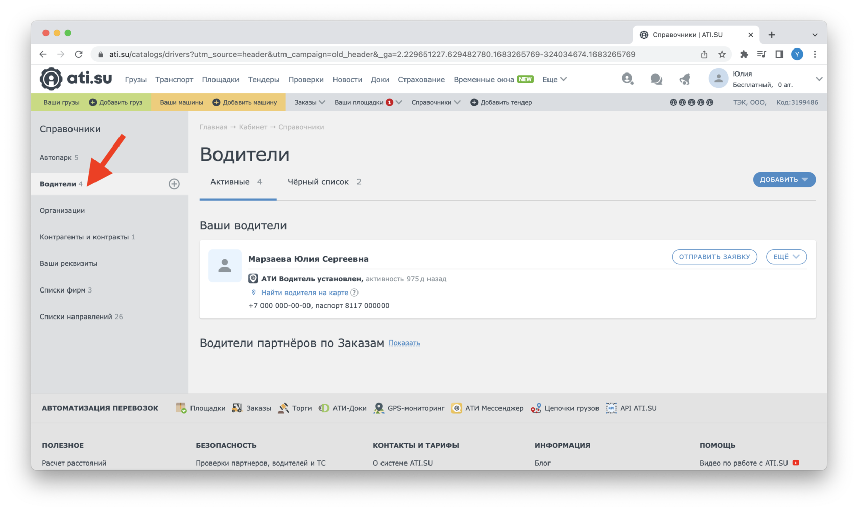Viewport: 858px width, 511px height.
Task: Open the browser extensions puzzle icon
Action: 744,54
